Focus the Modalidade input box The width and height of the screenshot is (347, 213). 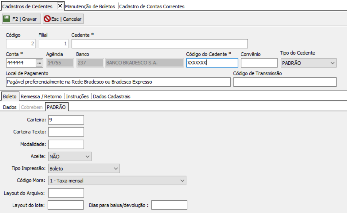[x=66, y=144]
